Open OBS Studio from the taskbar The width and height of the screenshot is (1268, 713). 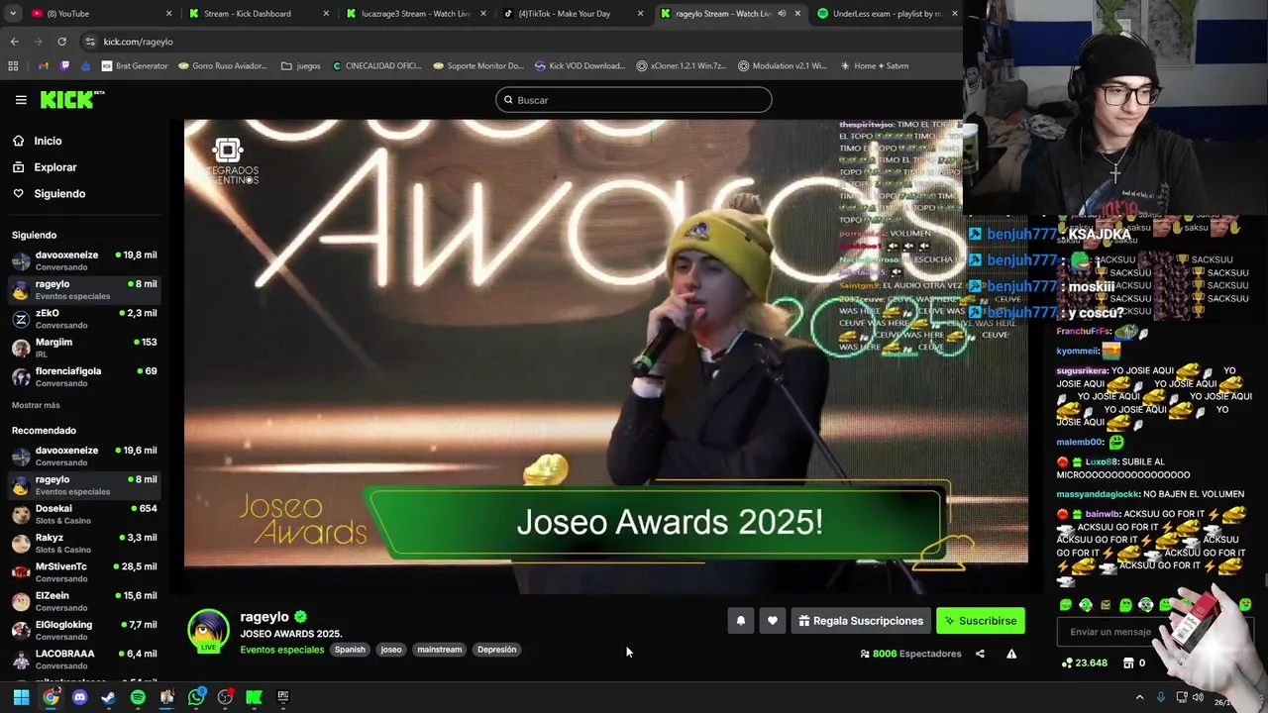[x=225, y=697]
